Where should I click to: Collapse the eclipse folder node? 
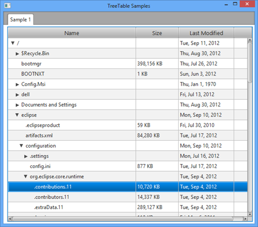click(x=17, y=115)
